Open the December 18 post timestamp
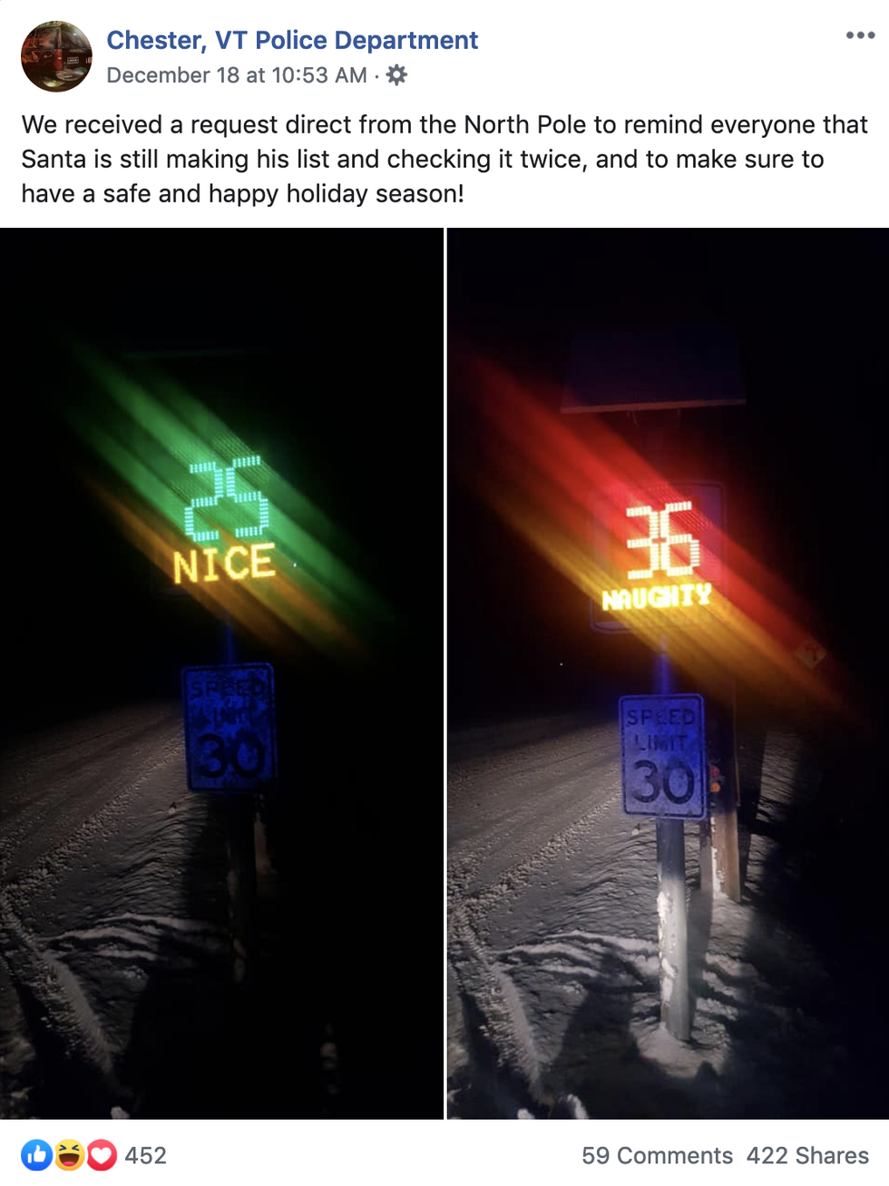The image size is (889, 1186). 237,75
